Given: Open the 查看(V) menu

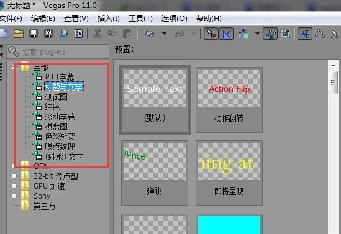Looking at the screenshot, I should tap(76, 19).
